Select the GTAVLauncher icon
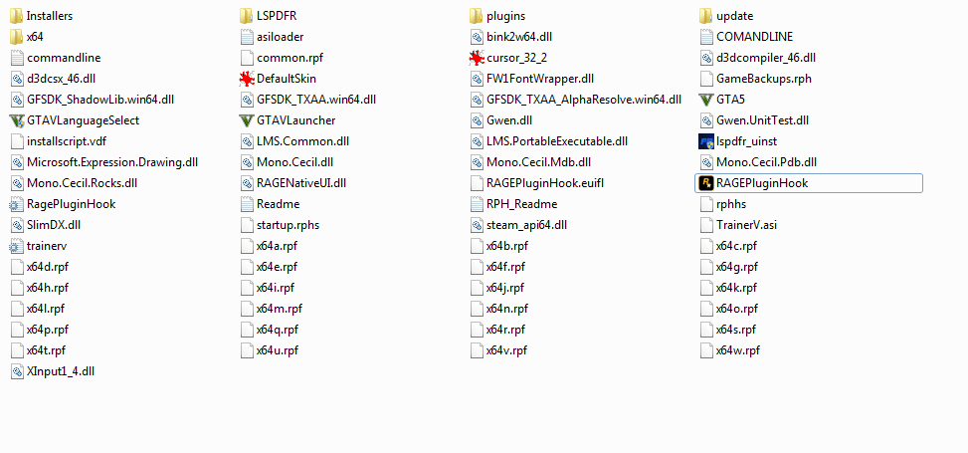The width and height of the screenshot is (968, 453). (x=247, y=120)
